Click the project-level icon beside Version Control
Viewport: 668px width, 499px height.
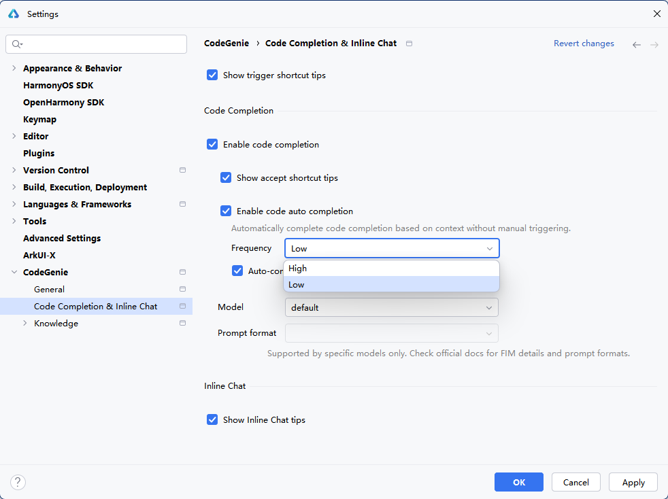[x=182, y=170]
